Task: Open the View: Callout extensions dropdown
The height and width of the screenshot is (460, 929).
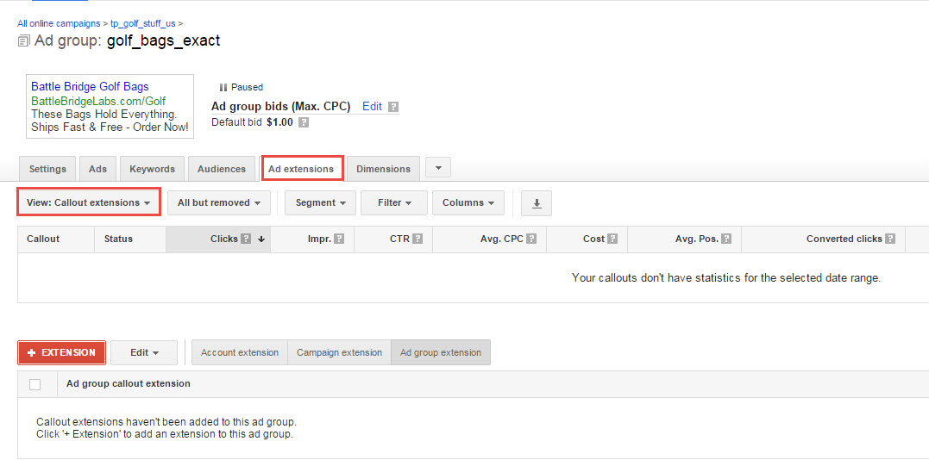Action: point(88,203)
